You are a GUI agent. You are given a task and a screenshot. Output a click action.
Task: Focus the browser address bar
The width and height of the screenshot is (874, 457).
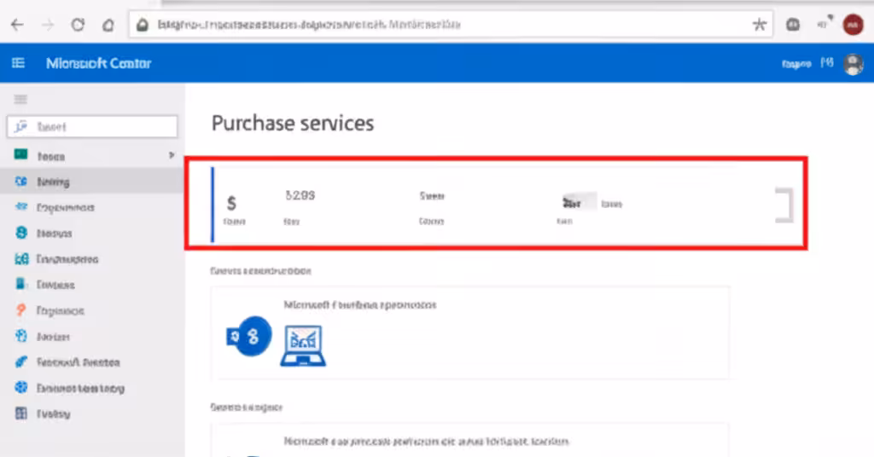[451, 25]
